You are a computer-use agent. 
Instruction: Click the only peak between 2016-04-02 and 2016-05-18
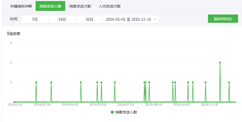(x=81, y=82)
